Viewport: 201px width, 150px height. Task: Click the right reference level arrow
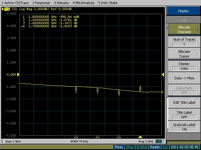pyautogui.click(x=163, y=74)
